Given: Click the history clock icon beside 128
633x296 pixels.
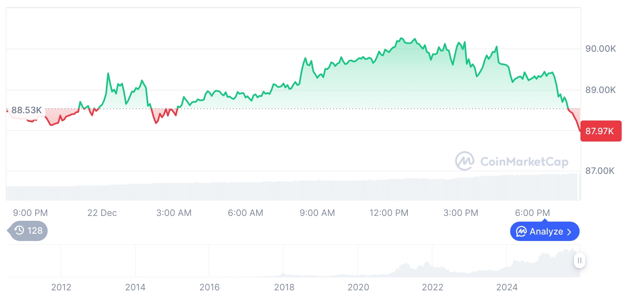Looking at the screenshot, I should 19,231.
